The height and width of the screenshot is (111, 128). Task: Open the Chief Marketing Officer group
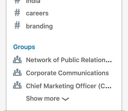coord(69,86)
